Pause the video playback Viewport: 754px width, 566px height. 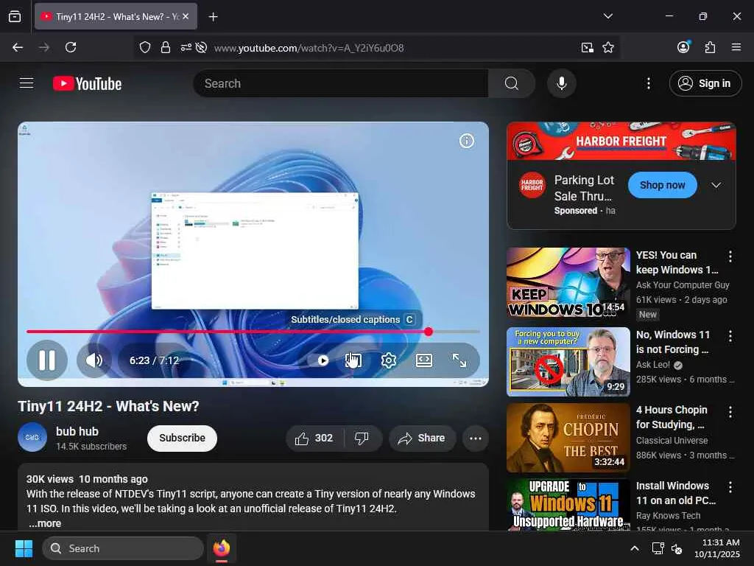click(46, 360)
